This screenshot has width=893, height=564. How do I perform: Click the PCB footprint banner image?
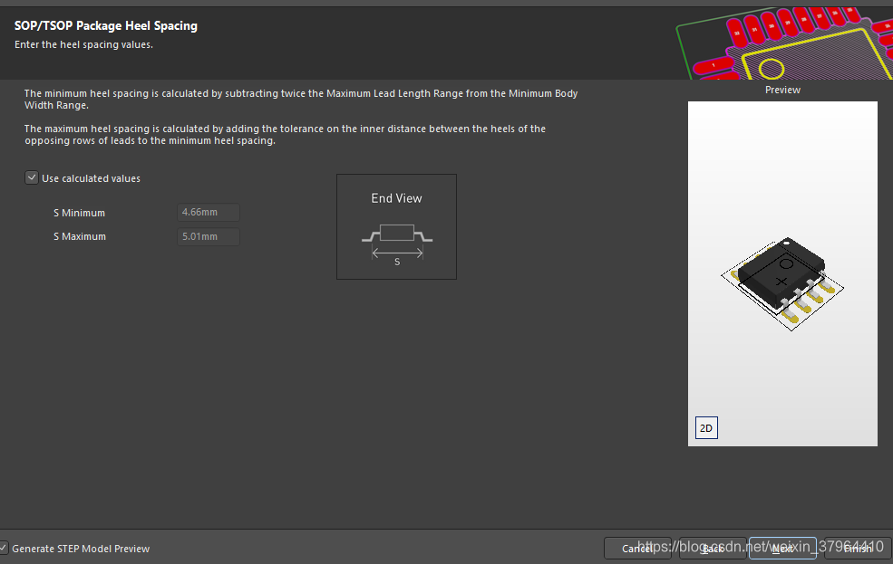[x=784, y=43]
